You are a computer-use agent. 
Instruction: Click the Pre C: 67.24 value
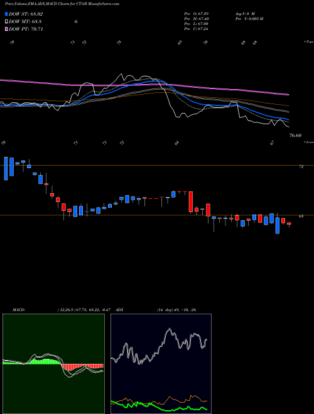[196, 29]
